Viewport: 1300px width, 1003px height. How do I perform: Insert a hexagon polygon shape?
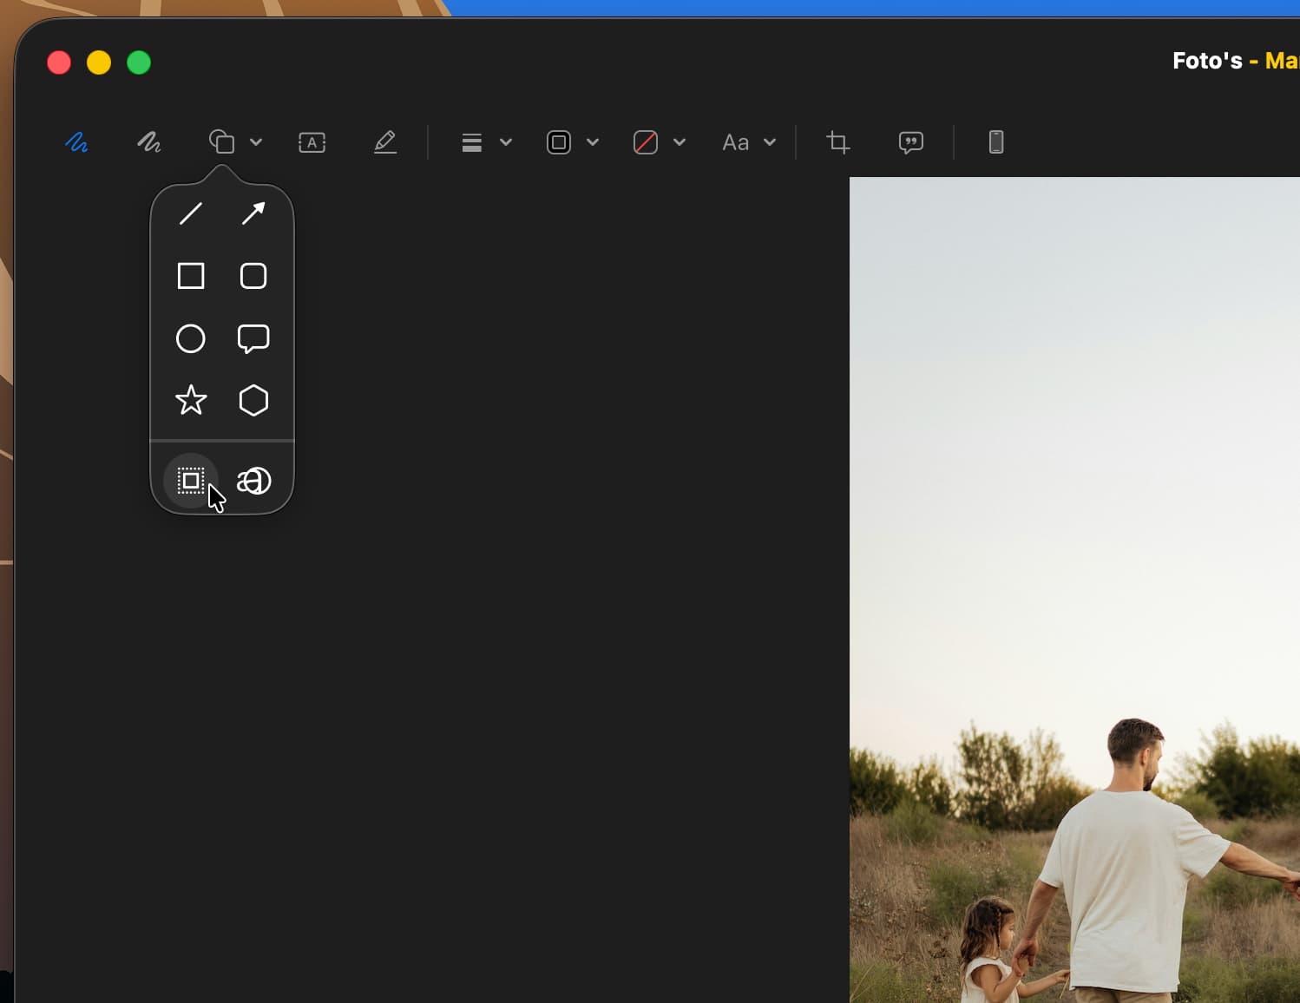(253, 401)
